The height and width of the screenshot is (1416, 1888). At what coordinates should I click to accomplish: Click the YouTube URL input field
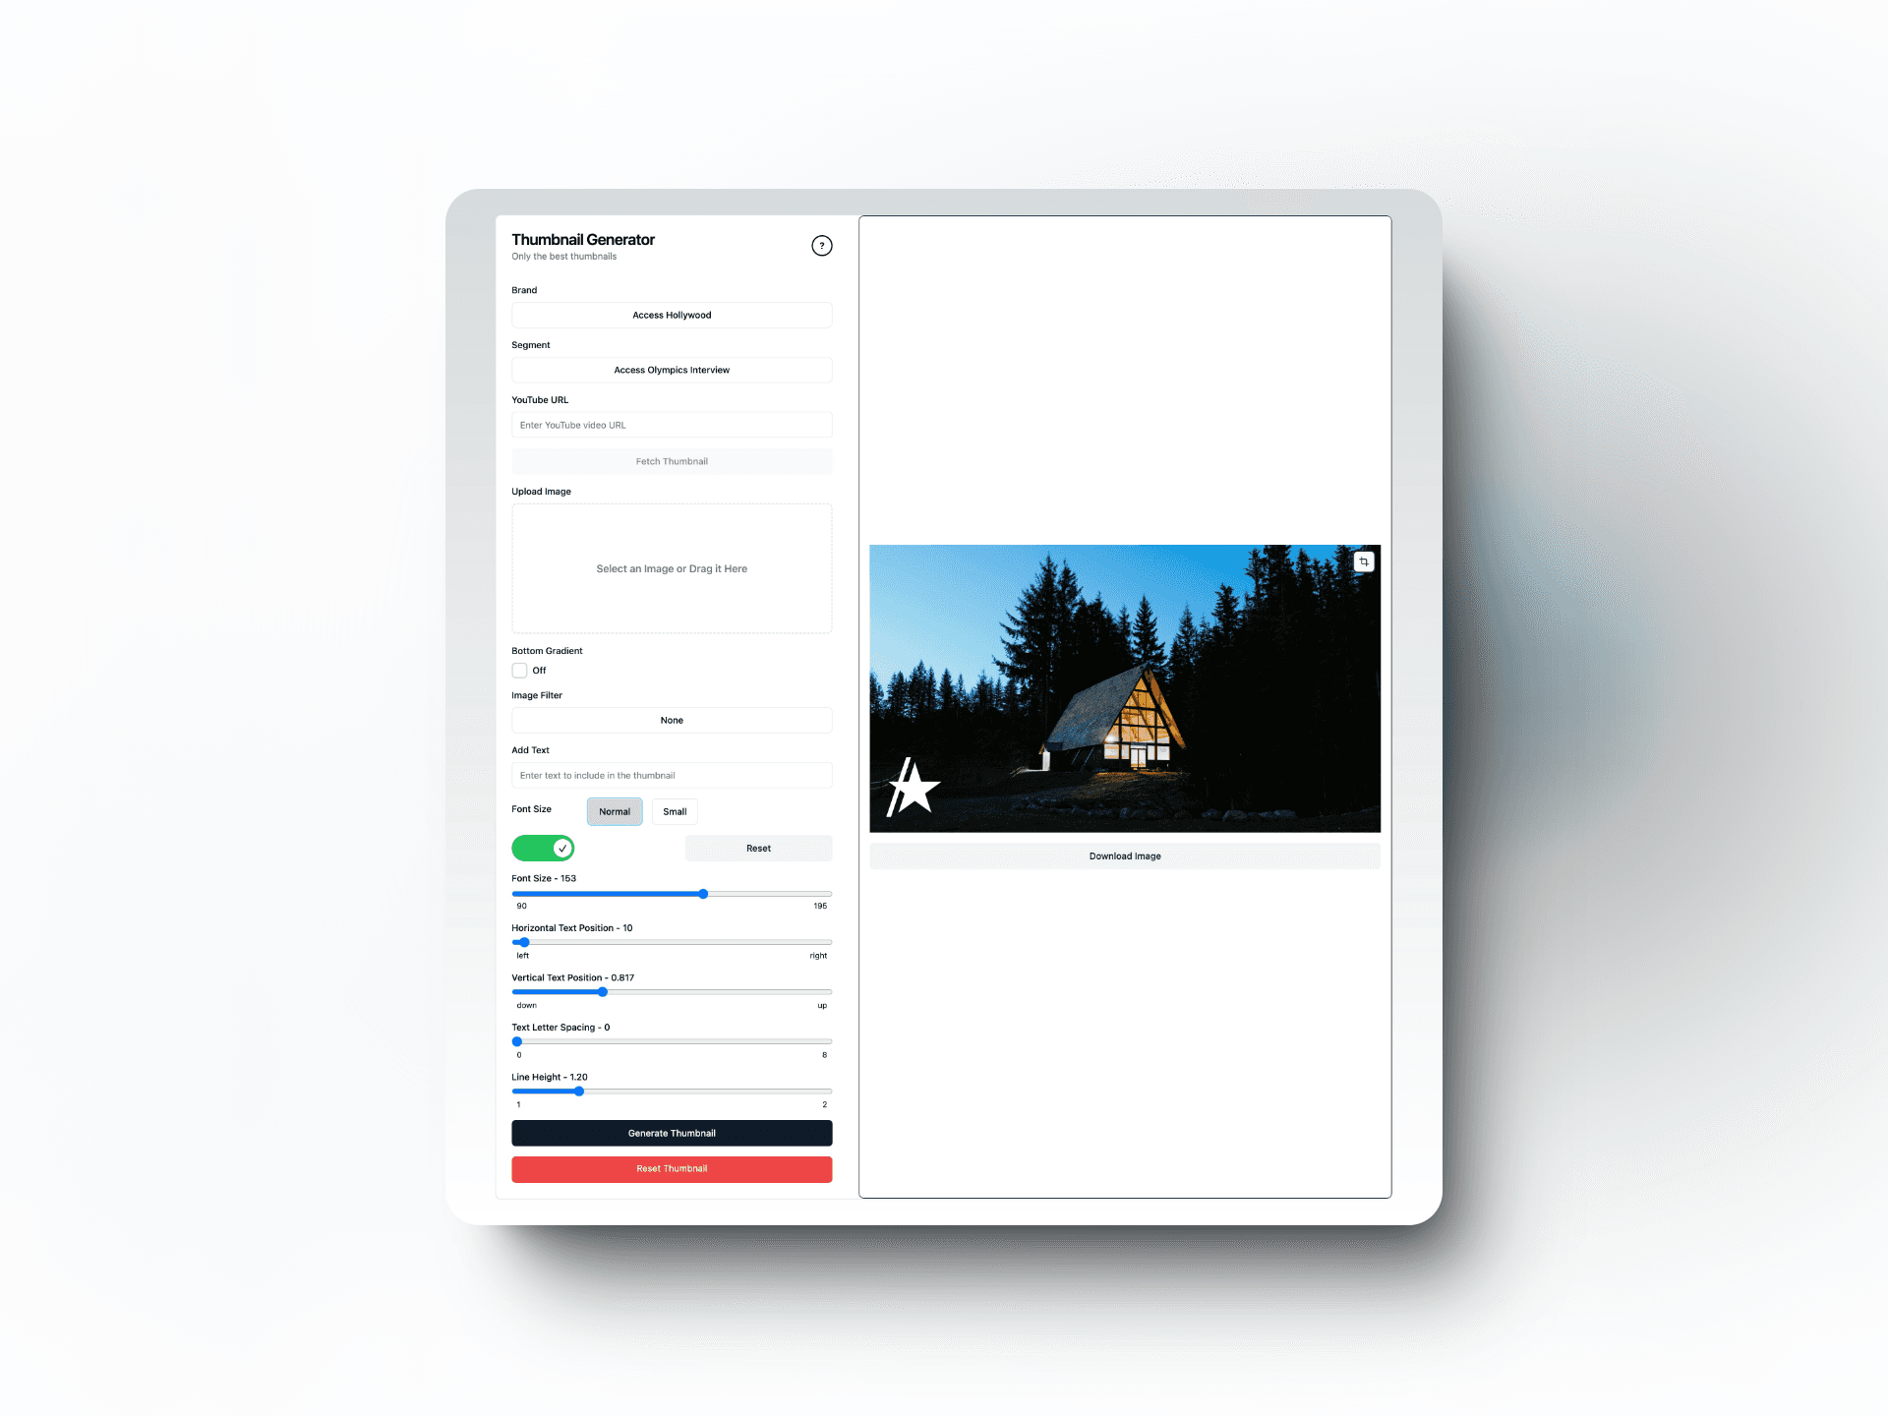671,426
